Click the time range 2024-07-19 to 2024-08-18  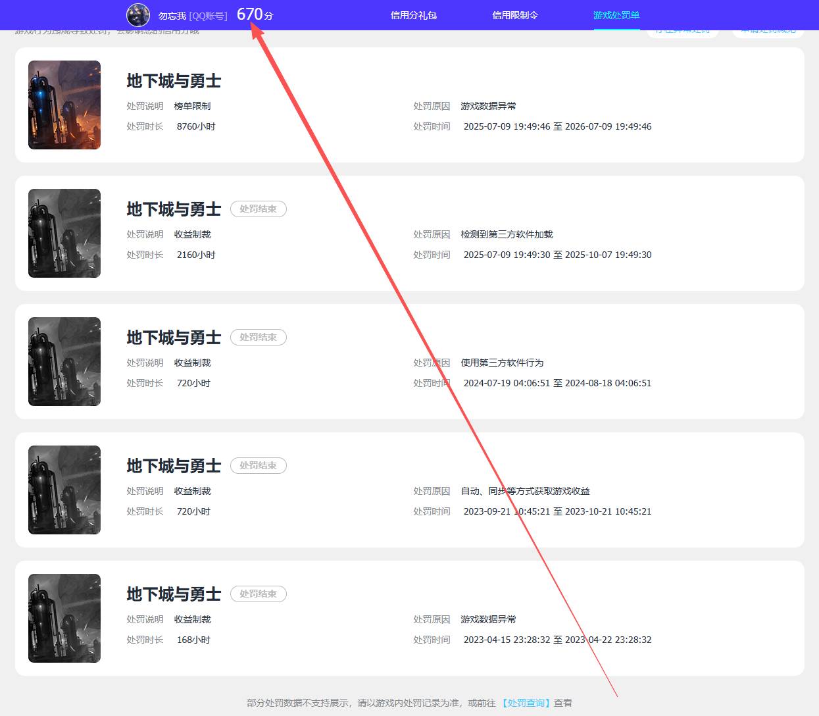[x=557, y=383]
